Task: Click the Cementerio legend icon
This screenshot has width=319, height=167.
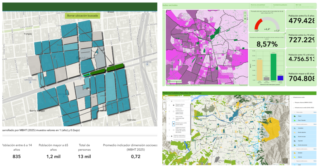Action: [295, 128]
